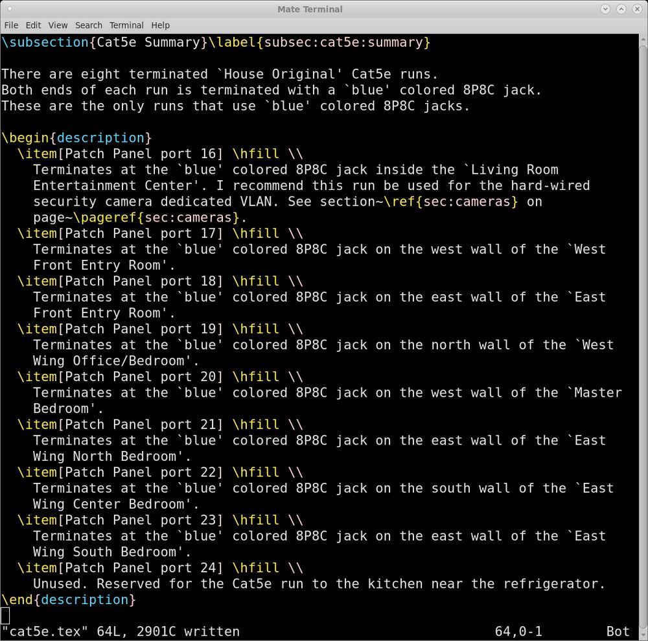This screenshot has width=648, height=641.
Task: Click the "cat5e.tex" 64L written status message
Action: point(121,631)
